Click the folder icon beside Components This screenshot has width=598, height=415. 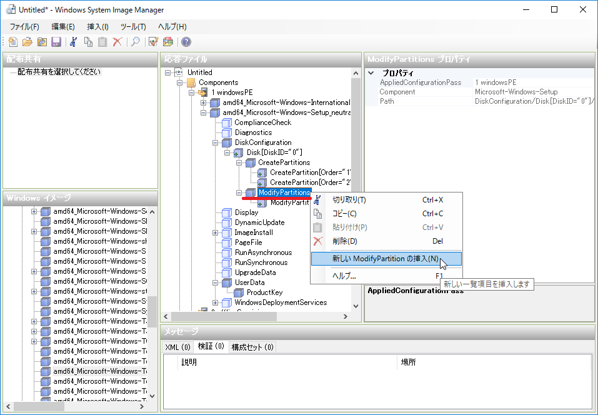[x=191, y=82]
